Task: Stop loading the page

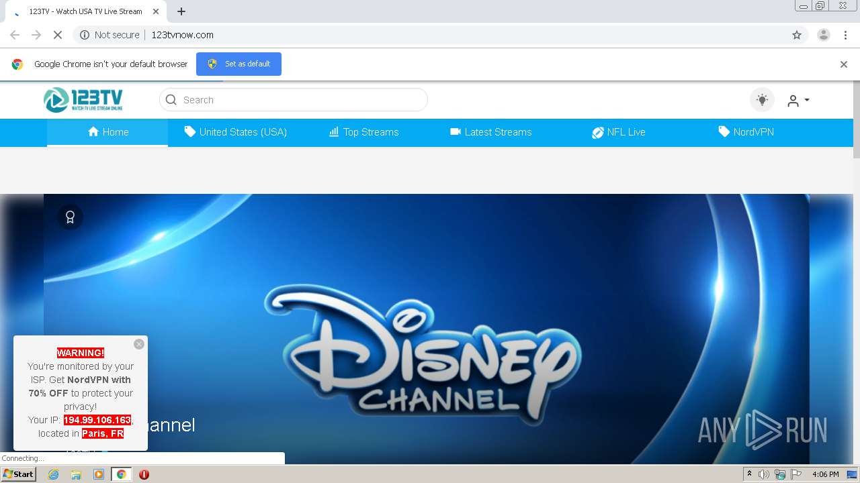Action: pos(57,35)
